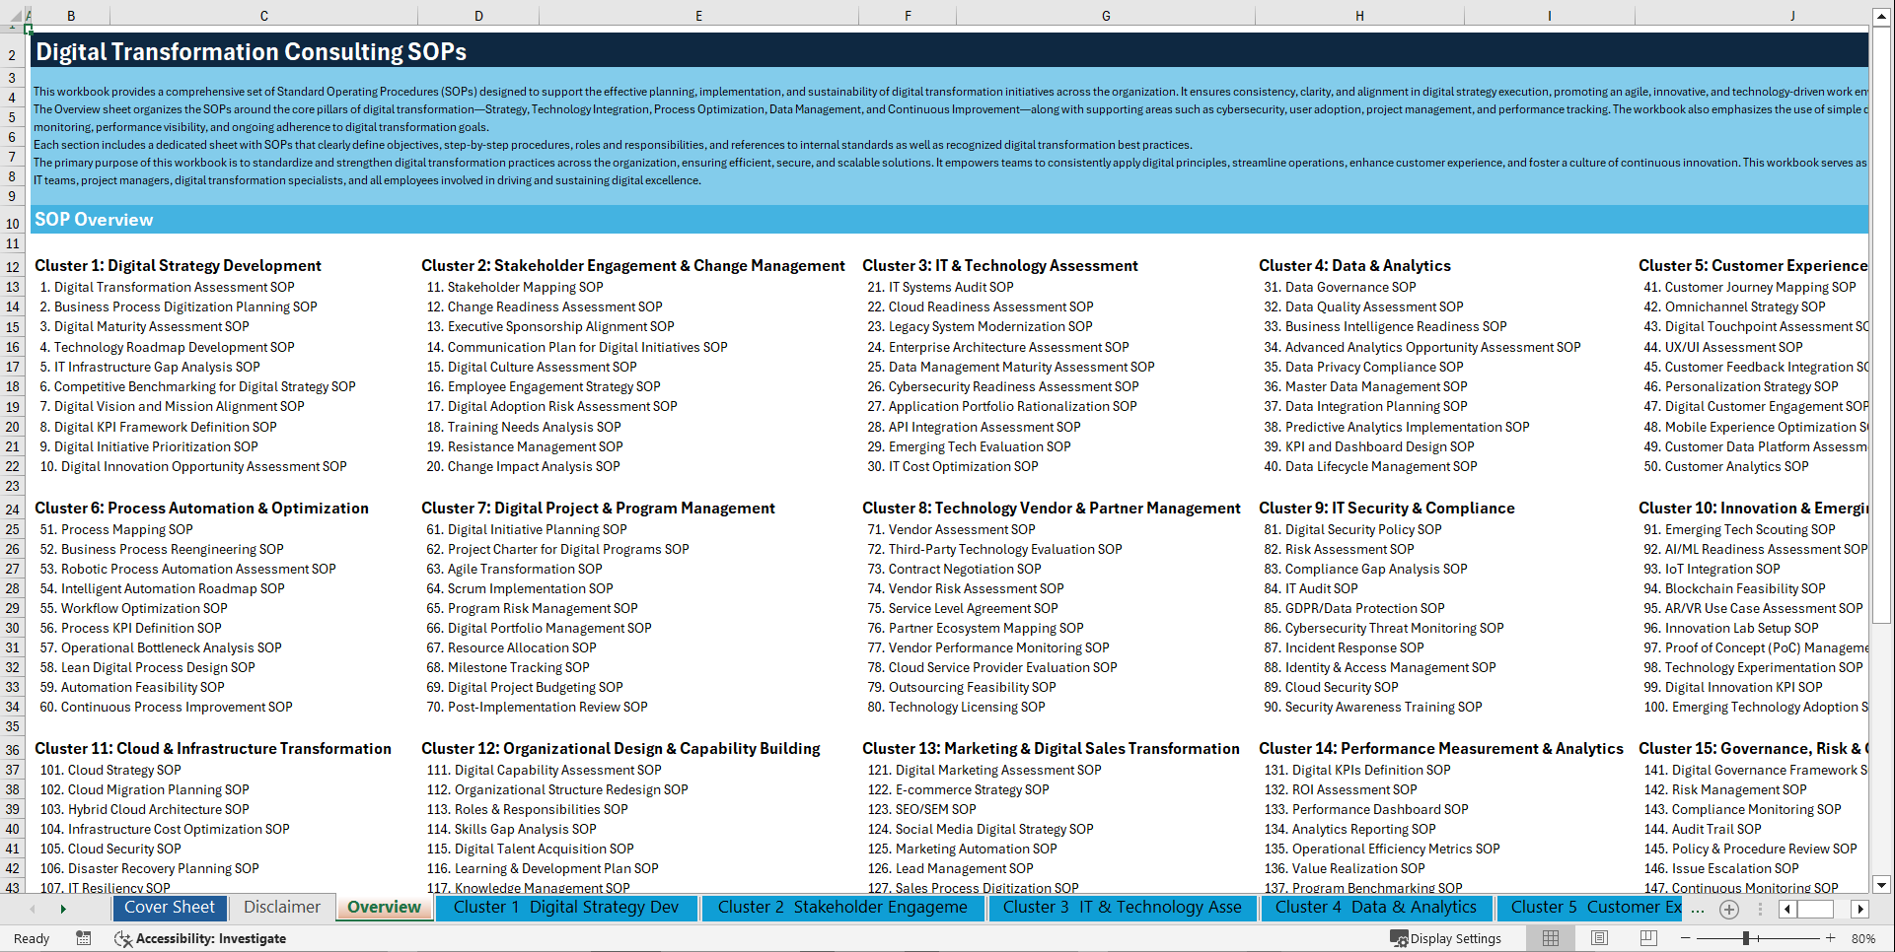Select column D by its header

[x=478, y=16]
